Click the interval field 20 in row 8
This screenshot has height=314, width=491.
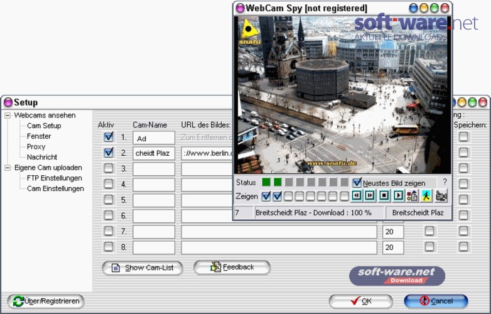click(x=393, y=247)
